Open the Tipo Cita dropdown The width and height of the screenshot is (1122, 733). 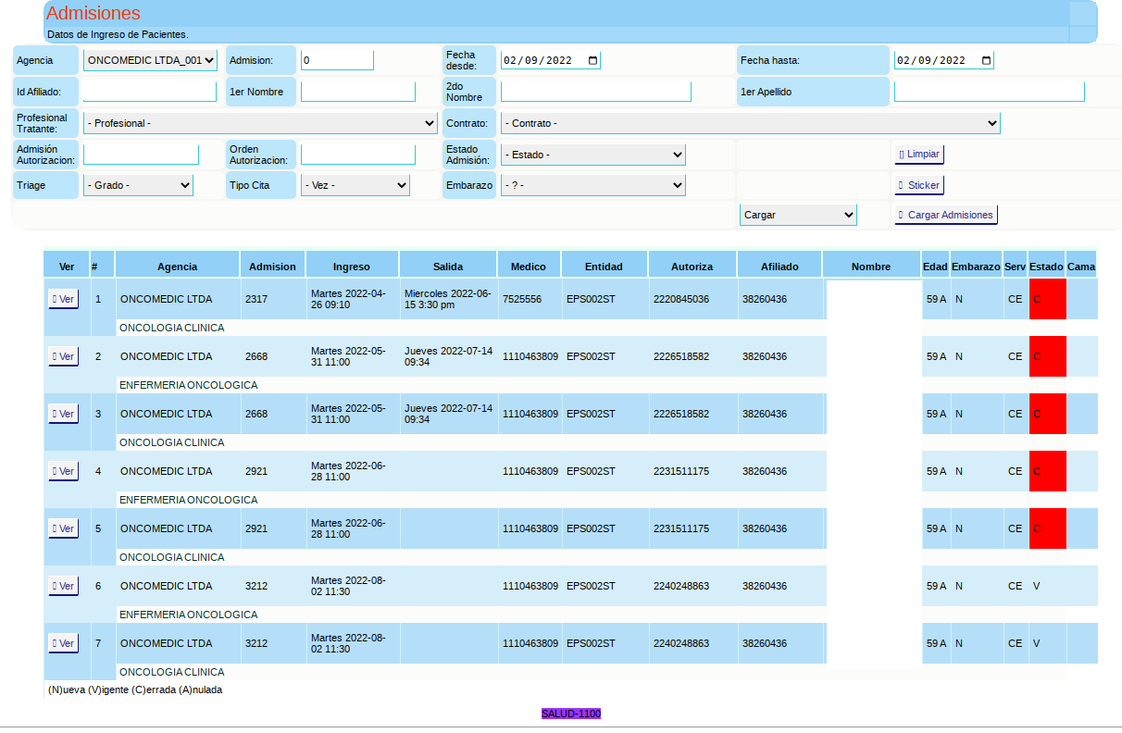point(355,185)
